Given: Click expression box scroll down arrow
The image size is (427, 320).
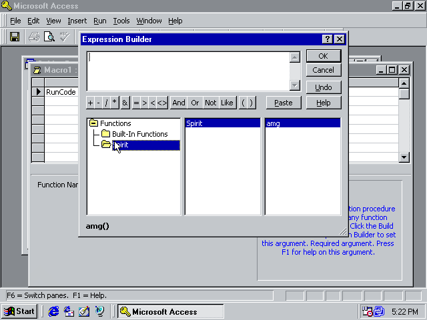Looking at the screenshot, I should tap(295, 85).
